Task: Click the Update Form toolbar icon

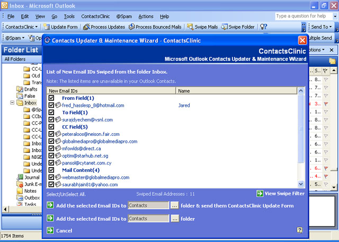Action: [x=47, y=27]
